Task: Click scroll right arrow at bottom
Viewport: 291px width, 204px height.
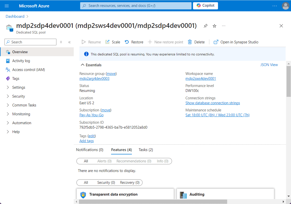Action: 283,202
